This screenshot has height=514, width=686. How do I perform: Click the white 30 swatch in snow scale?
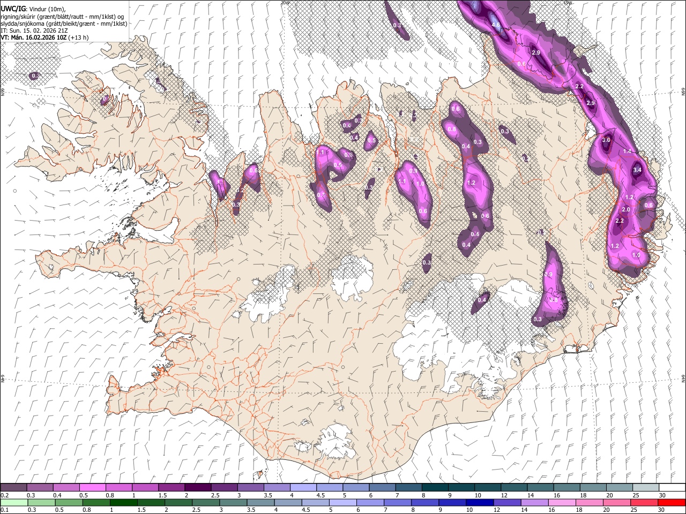(672, 488)
